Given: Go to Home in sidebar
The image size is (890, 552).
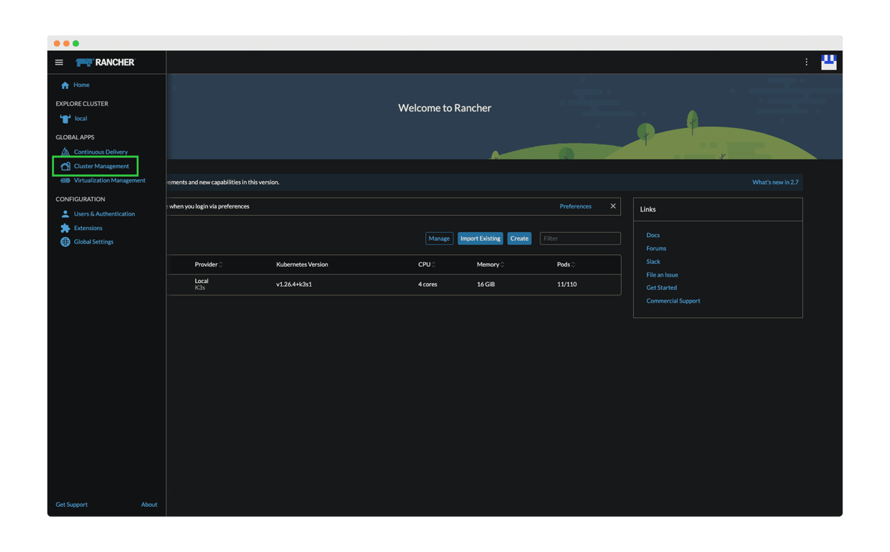Looking at the screenshot, I should pos(81,85).
